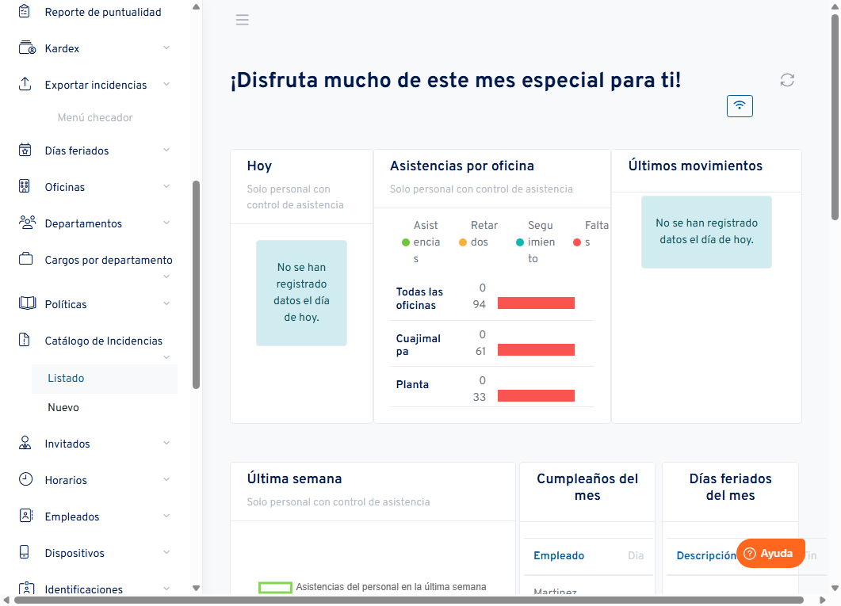The image size is (841, 606).
Task: Click the Departamentos people icon
Action: click(x=27, y=223)
